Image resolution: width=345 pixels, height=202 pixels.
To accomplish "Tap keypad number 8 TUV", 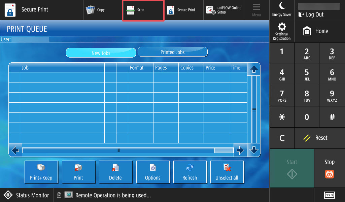I will pyautogui.click(x=307, y=96).
